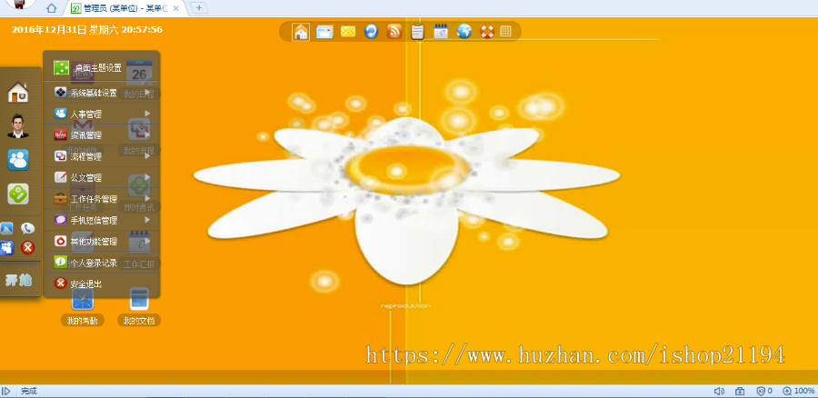818x398 pixels.
Task: Click the speaker icon in status bar
Action: [719, 392]
